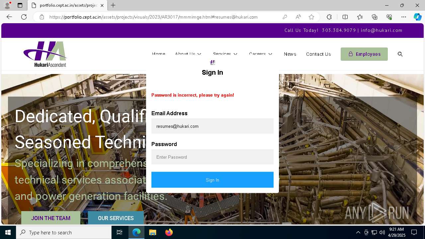Click the JOIN THE TEAM button
The width and height of the screenshot is (425, 239).
(x=51, y=218)
